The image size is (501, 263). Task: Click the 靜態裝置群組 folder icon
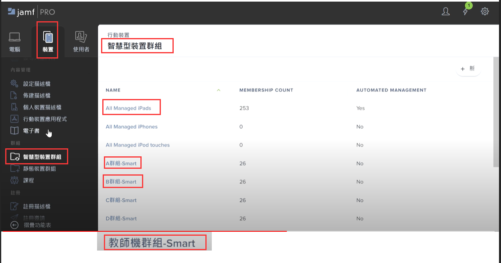14,168
